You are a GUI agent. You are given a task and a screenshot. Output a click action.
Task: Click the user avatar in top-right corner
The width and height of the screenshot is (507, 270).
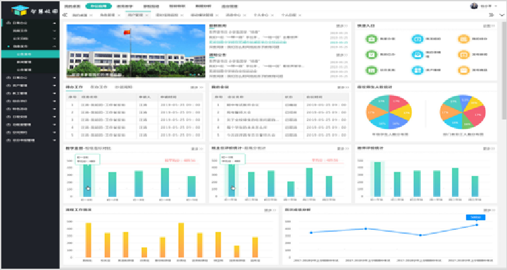click(x=474, y=5)
